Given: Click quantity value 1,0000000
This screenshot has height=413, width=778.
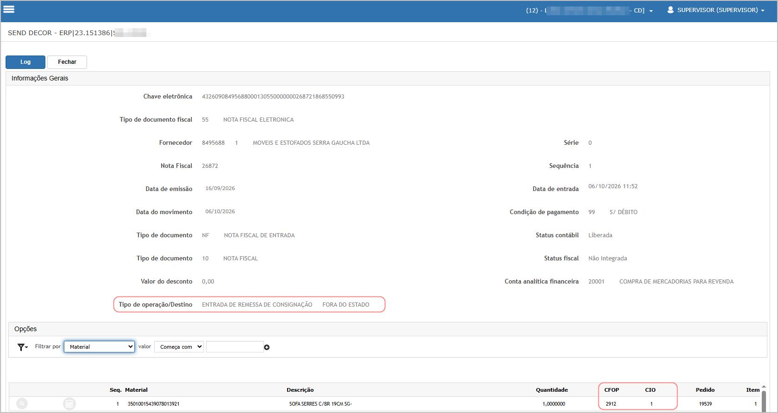Looking at the screenshot, I should 554,404.
